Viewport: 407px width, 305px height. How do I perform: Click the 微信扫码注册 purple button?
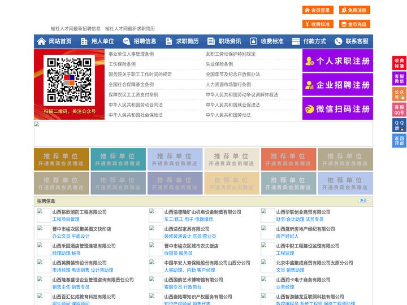pyautogui.click(x=337, y=108)
